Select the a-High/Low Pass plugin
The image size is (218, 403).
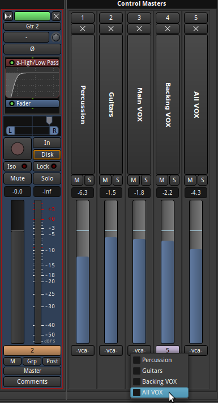[x=32, y=62]
